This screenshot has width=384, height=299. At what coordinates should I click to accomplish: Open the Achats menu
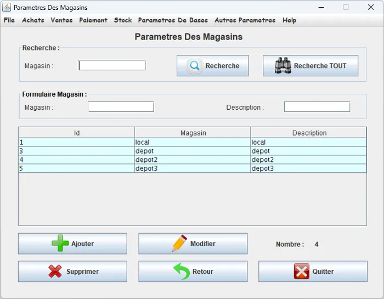33,20
